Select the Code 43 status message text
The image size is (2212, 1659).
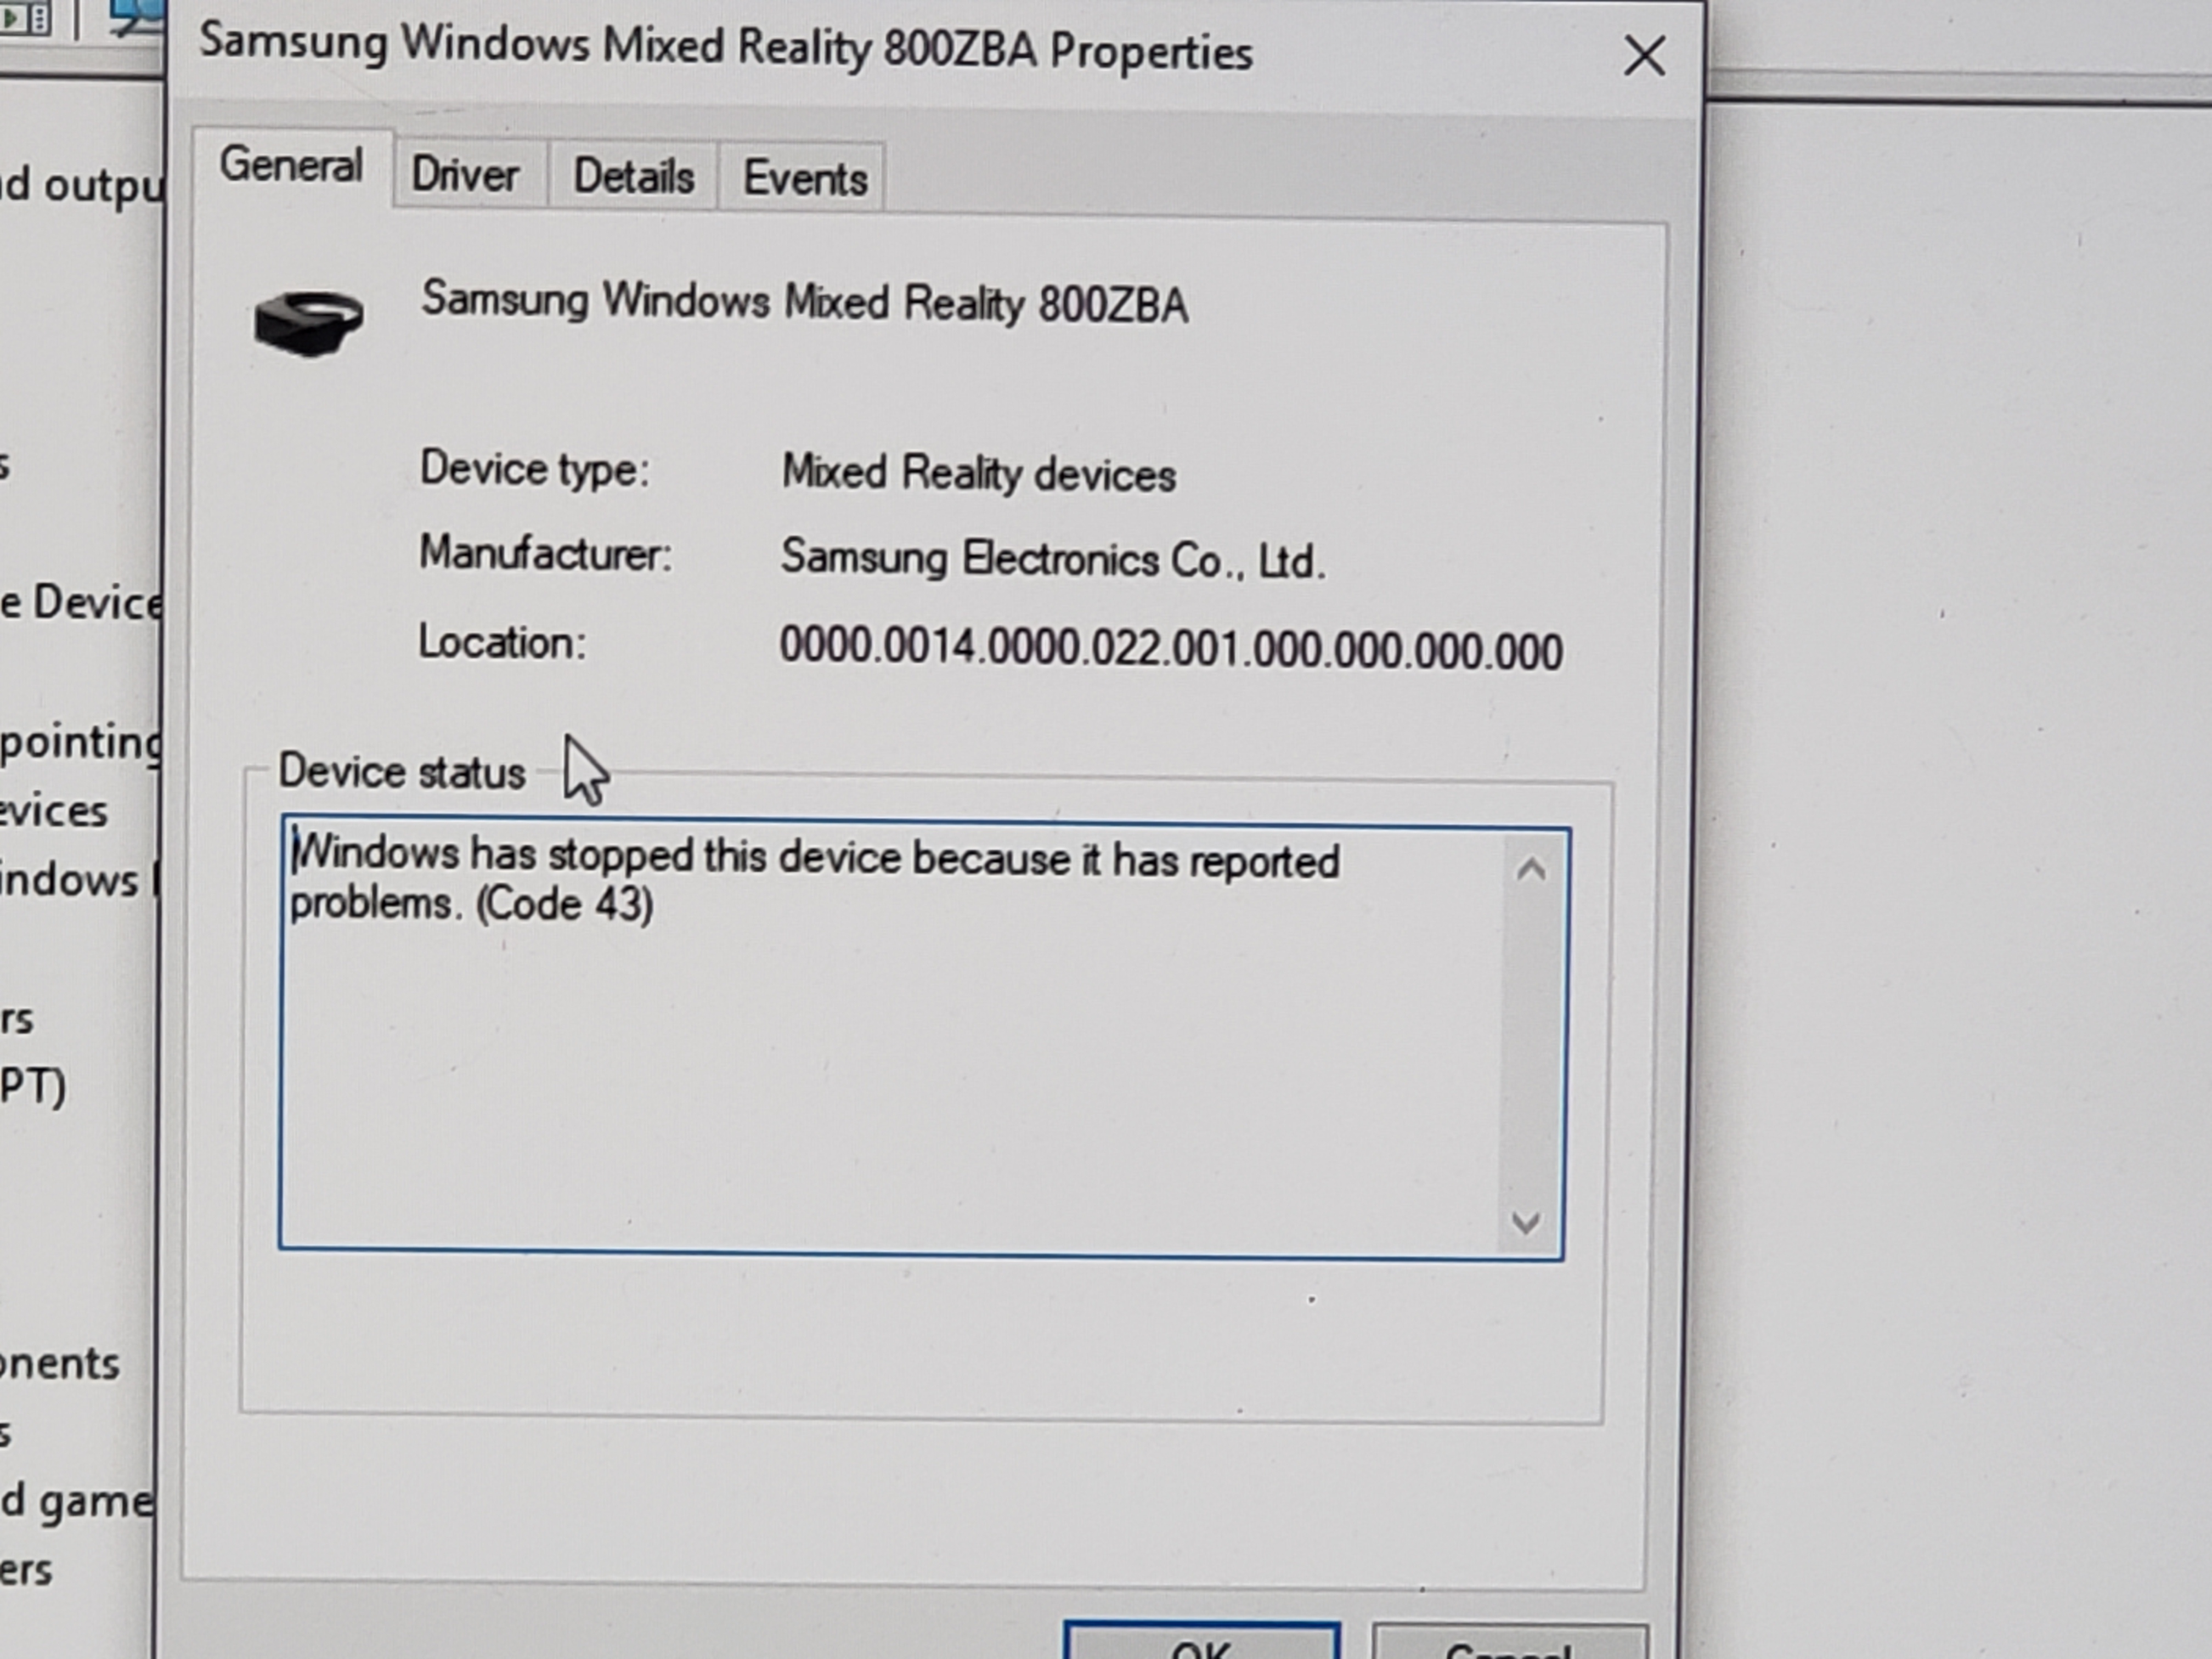tap(814, 881)
